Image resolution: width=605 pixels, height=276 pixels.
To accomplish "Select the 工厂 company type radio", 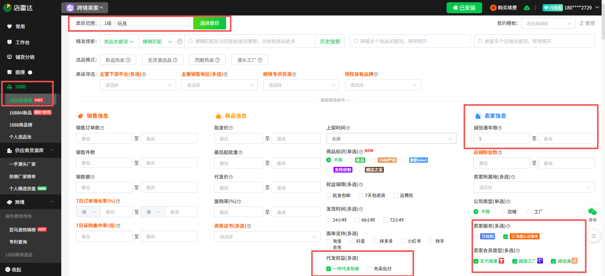I will click(529, 212).
